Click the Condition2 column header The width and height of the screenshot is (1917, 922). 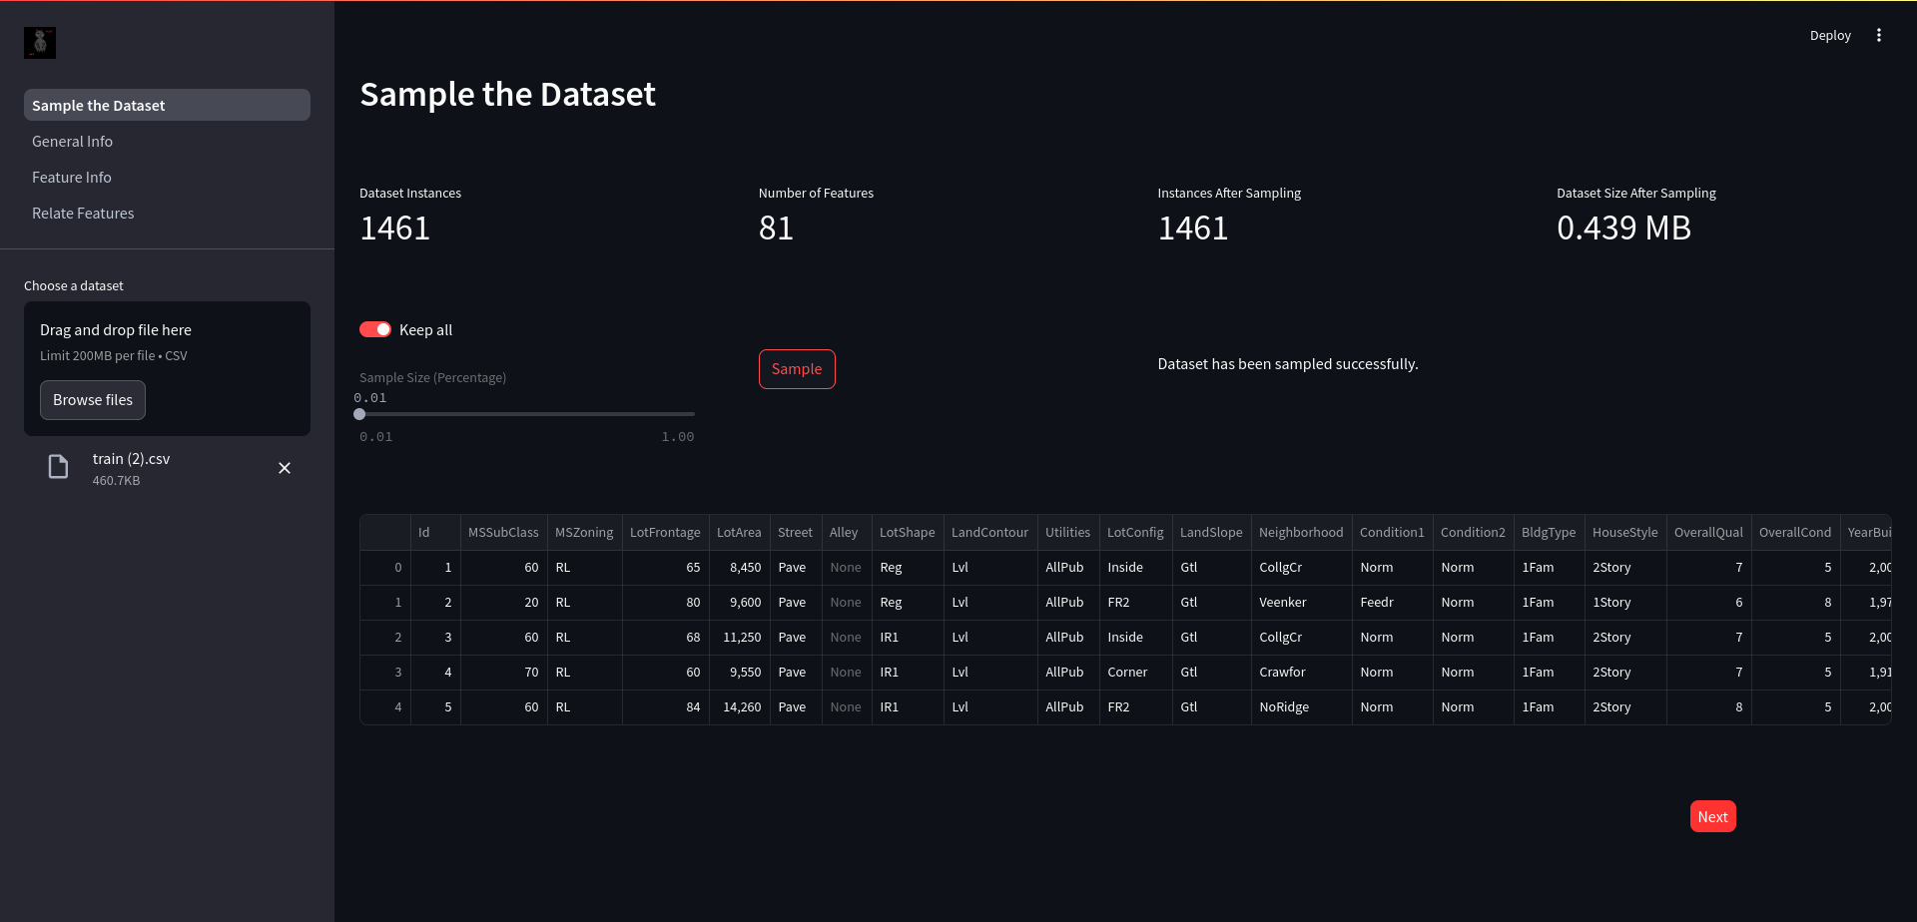[x=1473, y=532]
